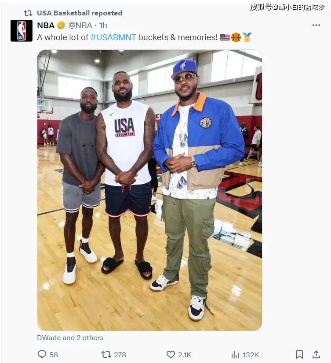Viewport: 331px width, 363px height.
Task: Open the #USABMNT hashtag link
Action: [x=113, y=37]
